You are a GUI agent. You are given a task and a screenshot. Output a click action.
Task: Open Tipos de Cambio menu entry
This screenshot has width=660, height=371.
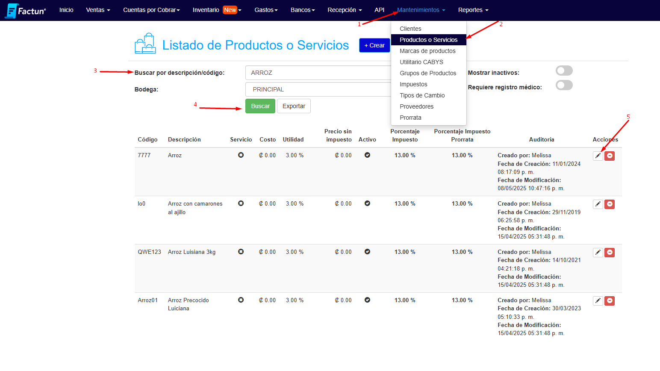coord(429,95)
